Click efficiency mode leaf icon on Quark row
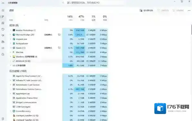Screen dimensions: 192x121 tap(59, 48)
